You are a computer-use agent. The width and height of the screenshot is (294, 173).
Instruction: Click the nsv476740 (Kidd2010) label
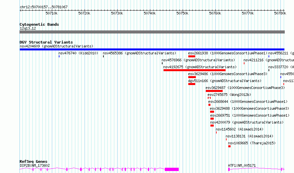pos(78,53)
